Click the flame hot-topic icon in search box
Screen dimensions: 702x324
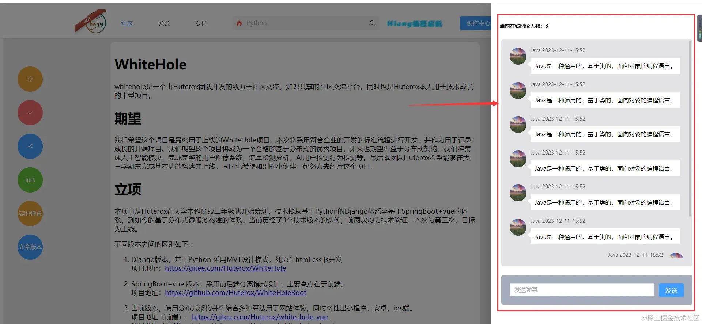(x=239, y=23)
